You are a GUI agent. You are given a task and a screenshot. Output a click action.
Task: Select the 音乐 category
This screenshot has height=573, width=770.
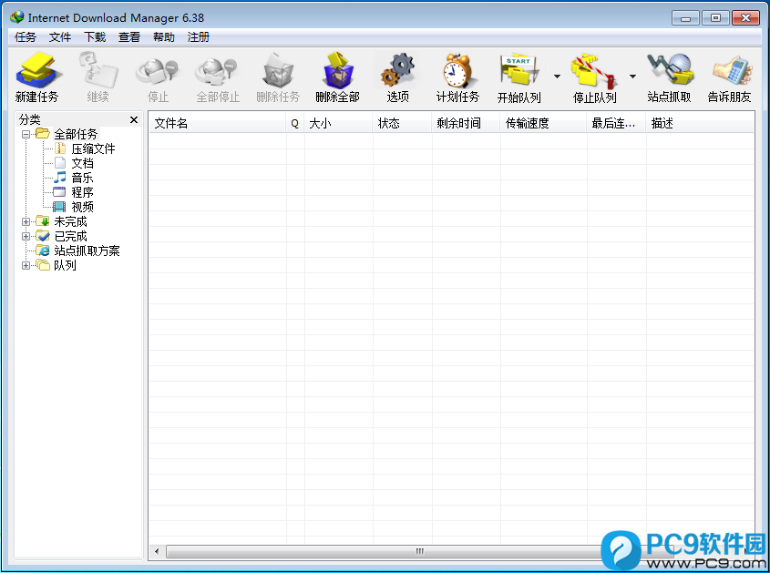tap(83, 178)
